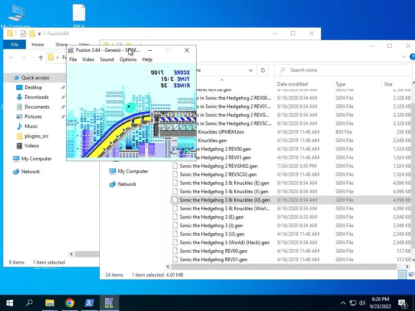The height and width of the screenshot is (311, 415).
Task: Click right arrow of roms horizontal scrollbar
Action: (x=407, y=266)
